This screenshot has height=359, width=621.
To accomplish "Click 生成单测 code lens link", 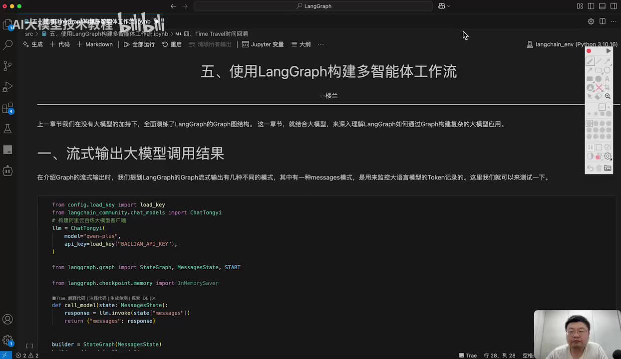I will (x=119, y=298).
